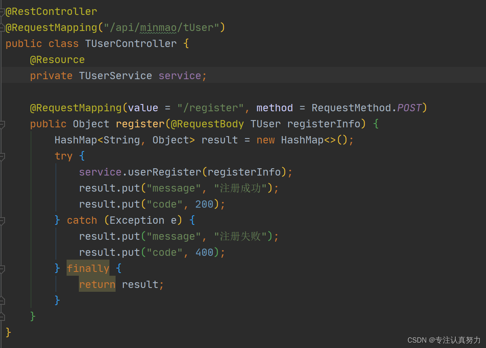The width and height of the screenshot is (486, 348).
Task: Collapse the fold marker beside @RestController
Action: coord(2,12)
